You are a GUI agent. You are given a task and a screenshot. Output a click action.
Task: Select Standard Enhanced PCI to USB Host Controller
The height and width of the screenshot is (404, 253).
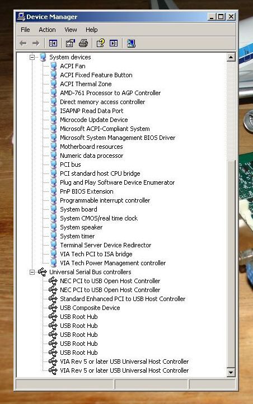tap(123, 299)
